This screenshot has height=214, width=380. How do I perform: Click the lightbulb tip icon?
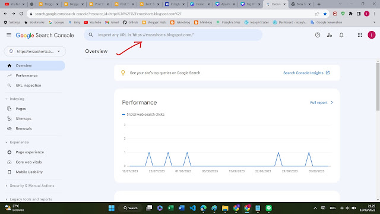pos(123,73)
